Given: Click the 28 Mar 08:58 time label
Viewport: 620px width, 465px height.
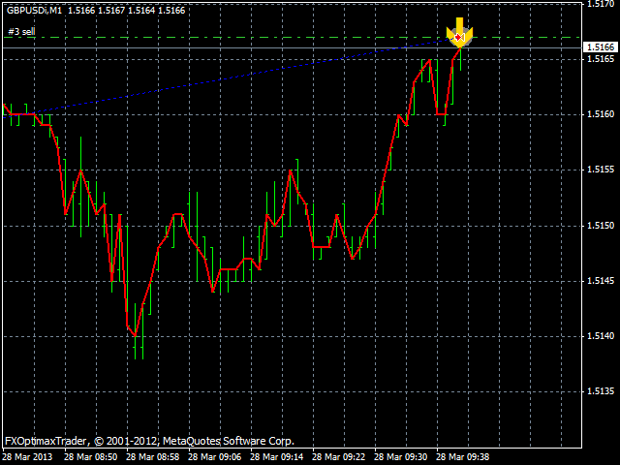Looking at the screenshot, I should [x=153, y=457].
